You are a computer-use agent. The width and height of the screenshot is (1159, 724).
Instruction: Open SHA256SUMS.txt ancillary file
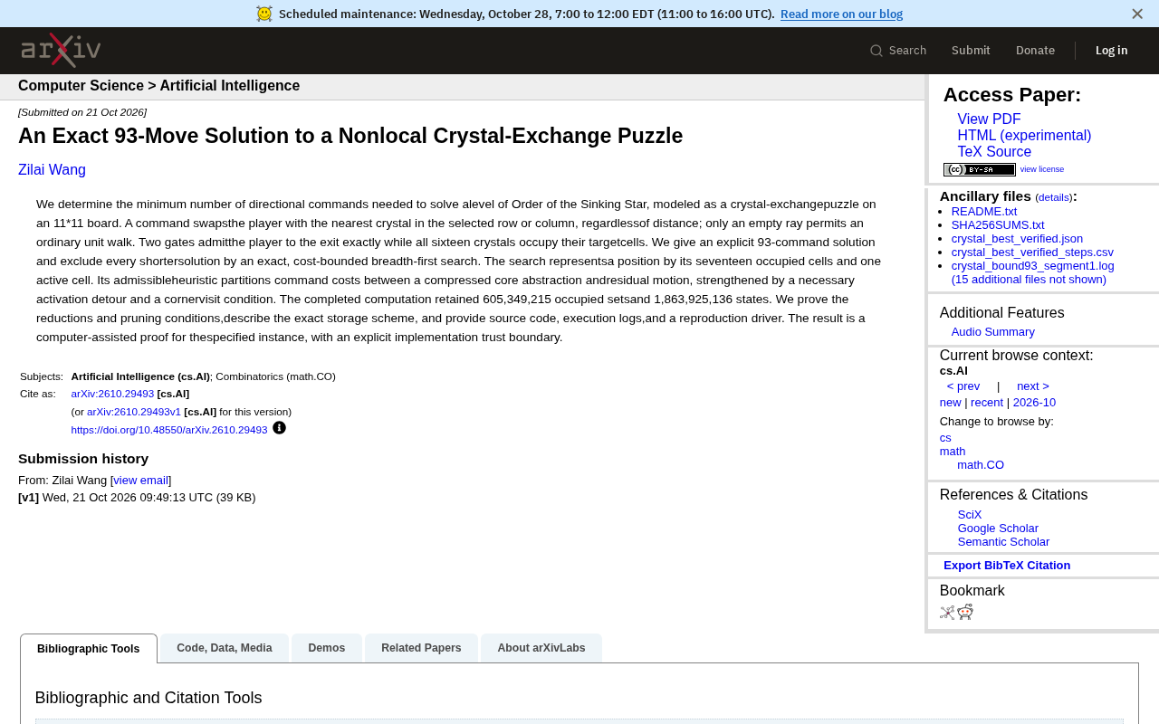(998, 225)
